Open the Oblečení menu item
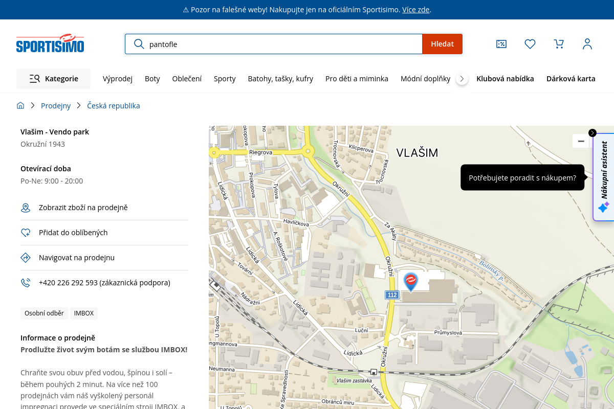Viewport: 614px width, 409px height. point(187,79)
